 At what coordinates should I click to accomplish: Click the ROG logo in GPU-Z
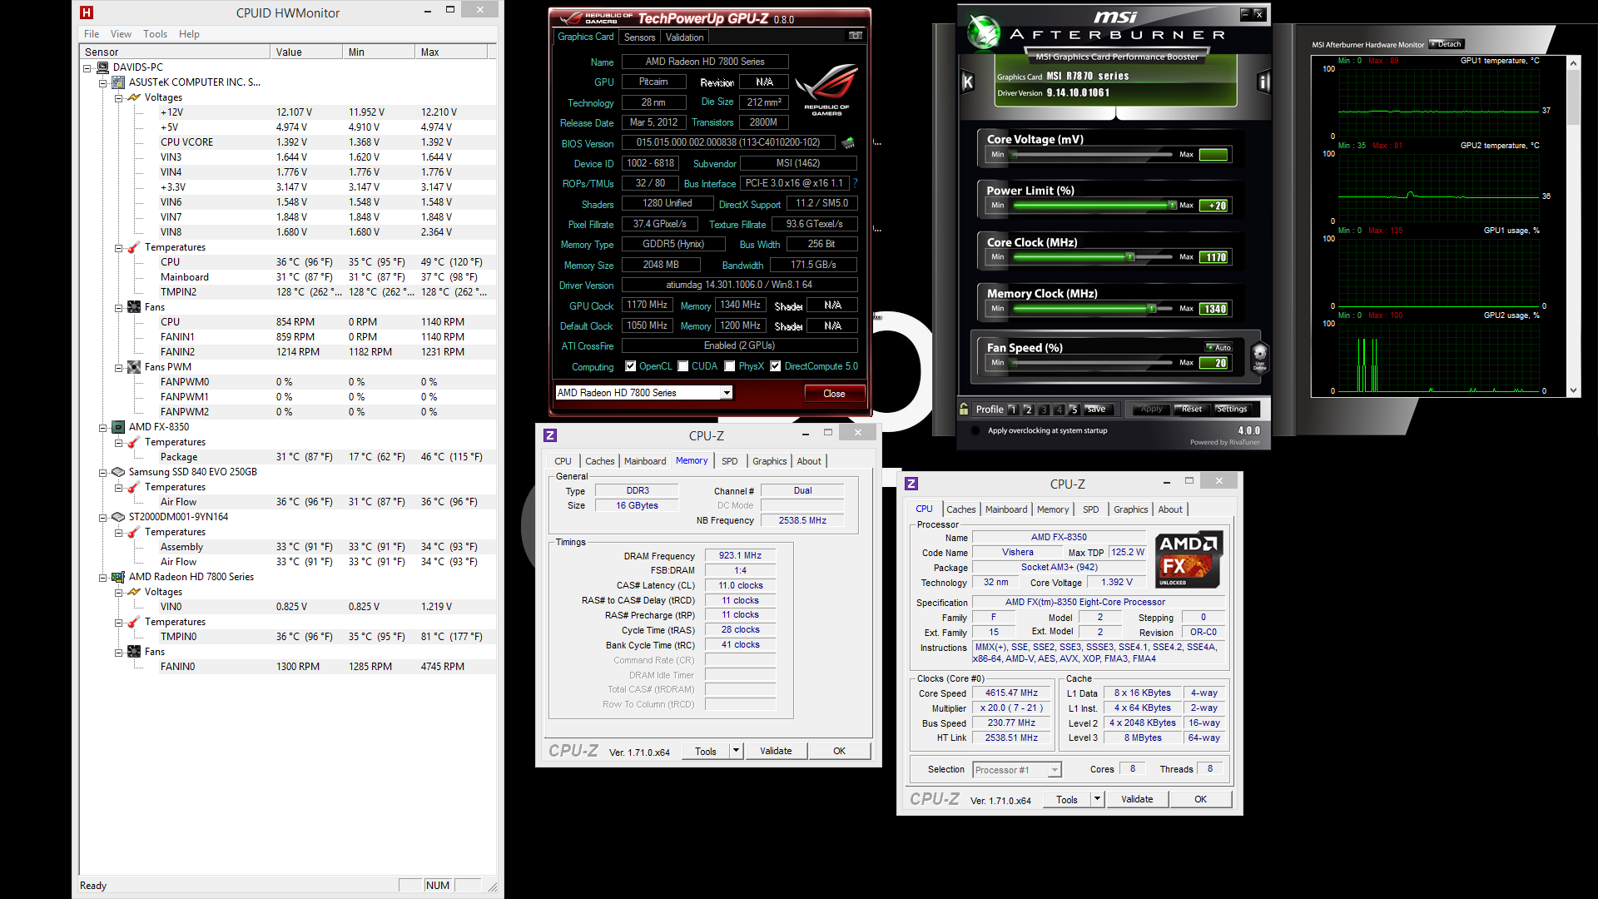coord(826,90)
